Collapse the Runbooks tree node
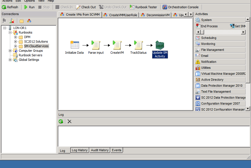The image size is (251, 168). (10, 32)
